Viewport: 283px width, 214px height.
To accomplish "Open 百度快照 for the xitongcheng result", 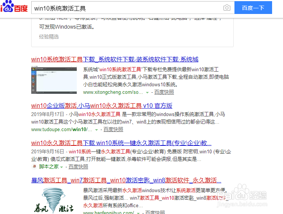I will click(x=164, y=92).
